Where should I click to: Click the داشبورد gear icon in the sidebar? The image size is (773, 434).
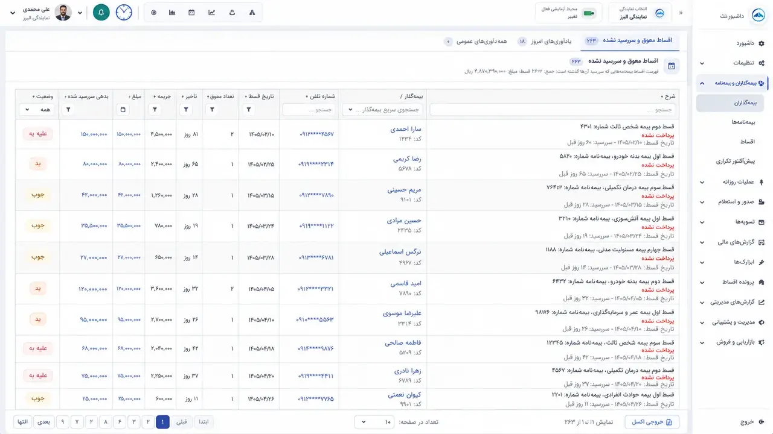(761, 43)
